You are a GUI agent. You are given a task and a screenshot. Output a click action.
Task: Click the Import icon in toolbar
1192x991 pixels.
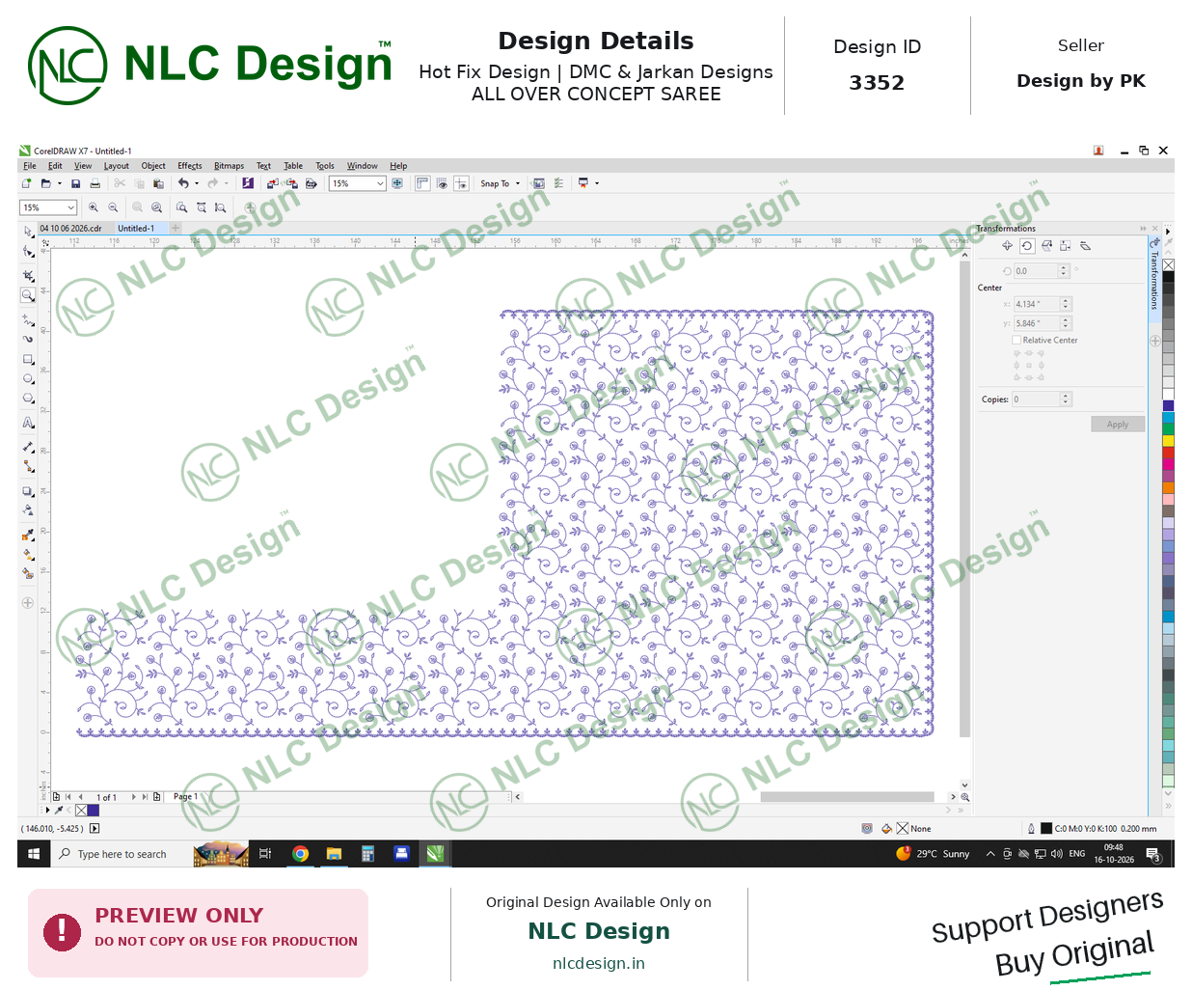(273, 183)
